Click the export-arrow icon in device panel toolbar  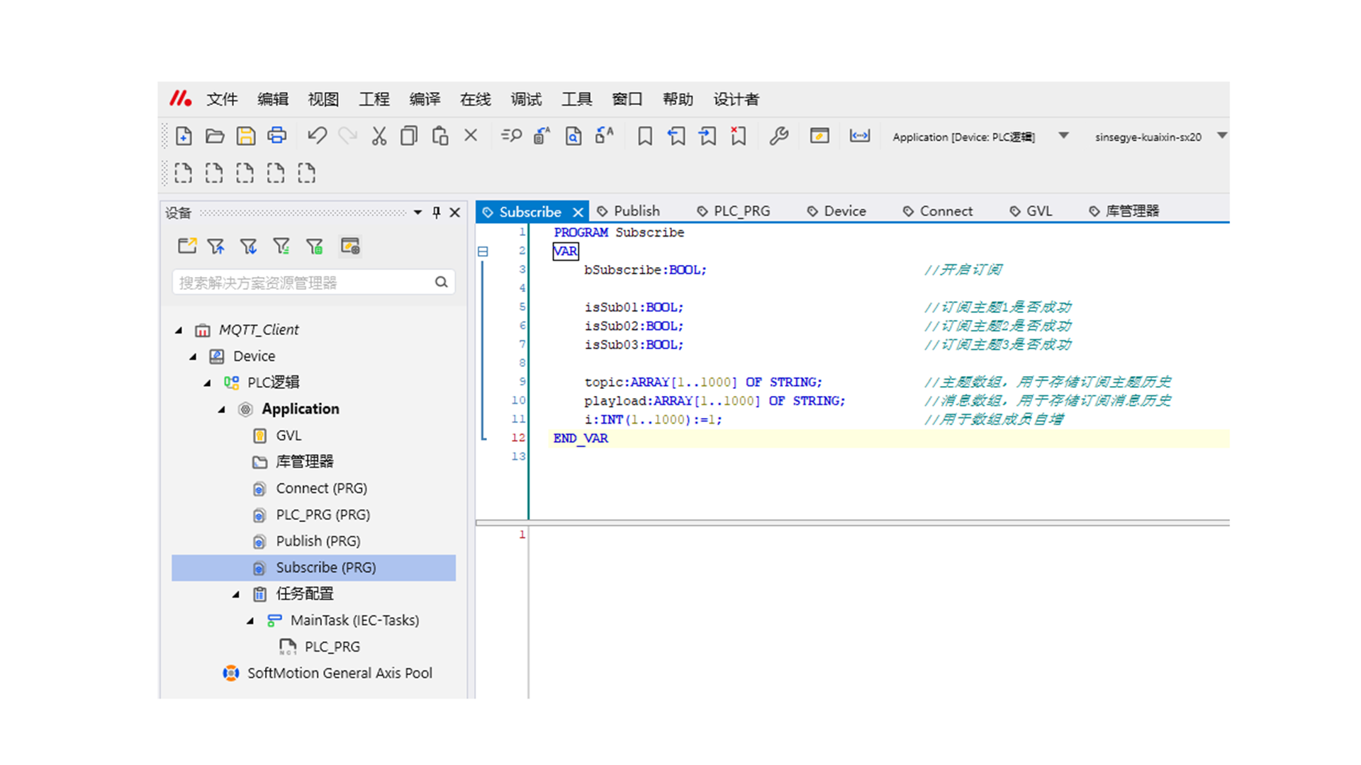pos(187,246)
